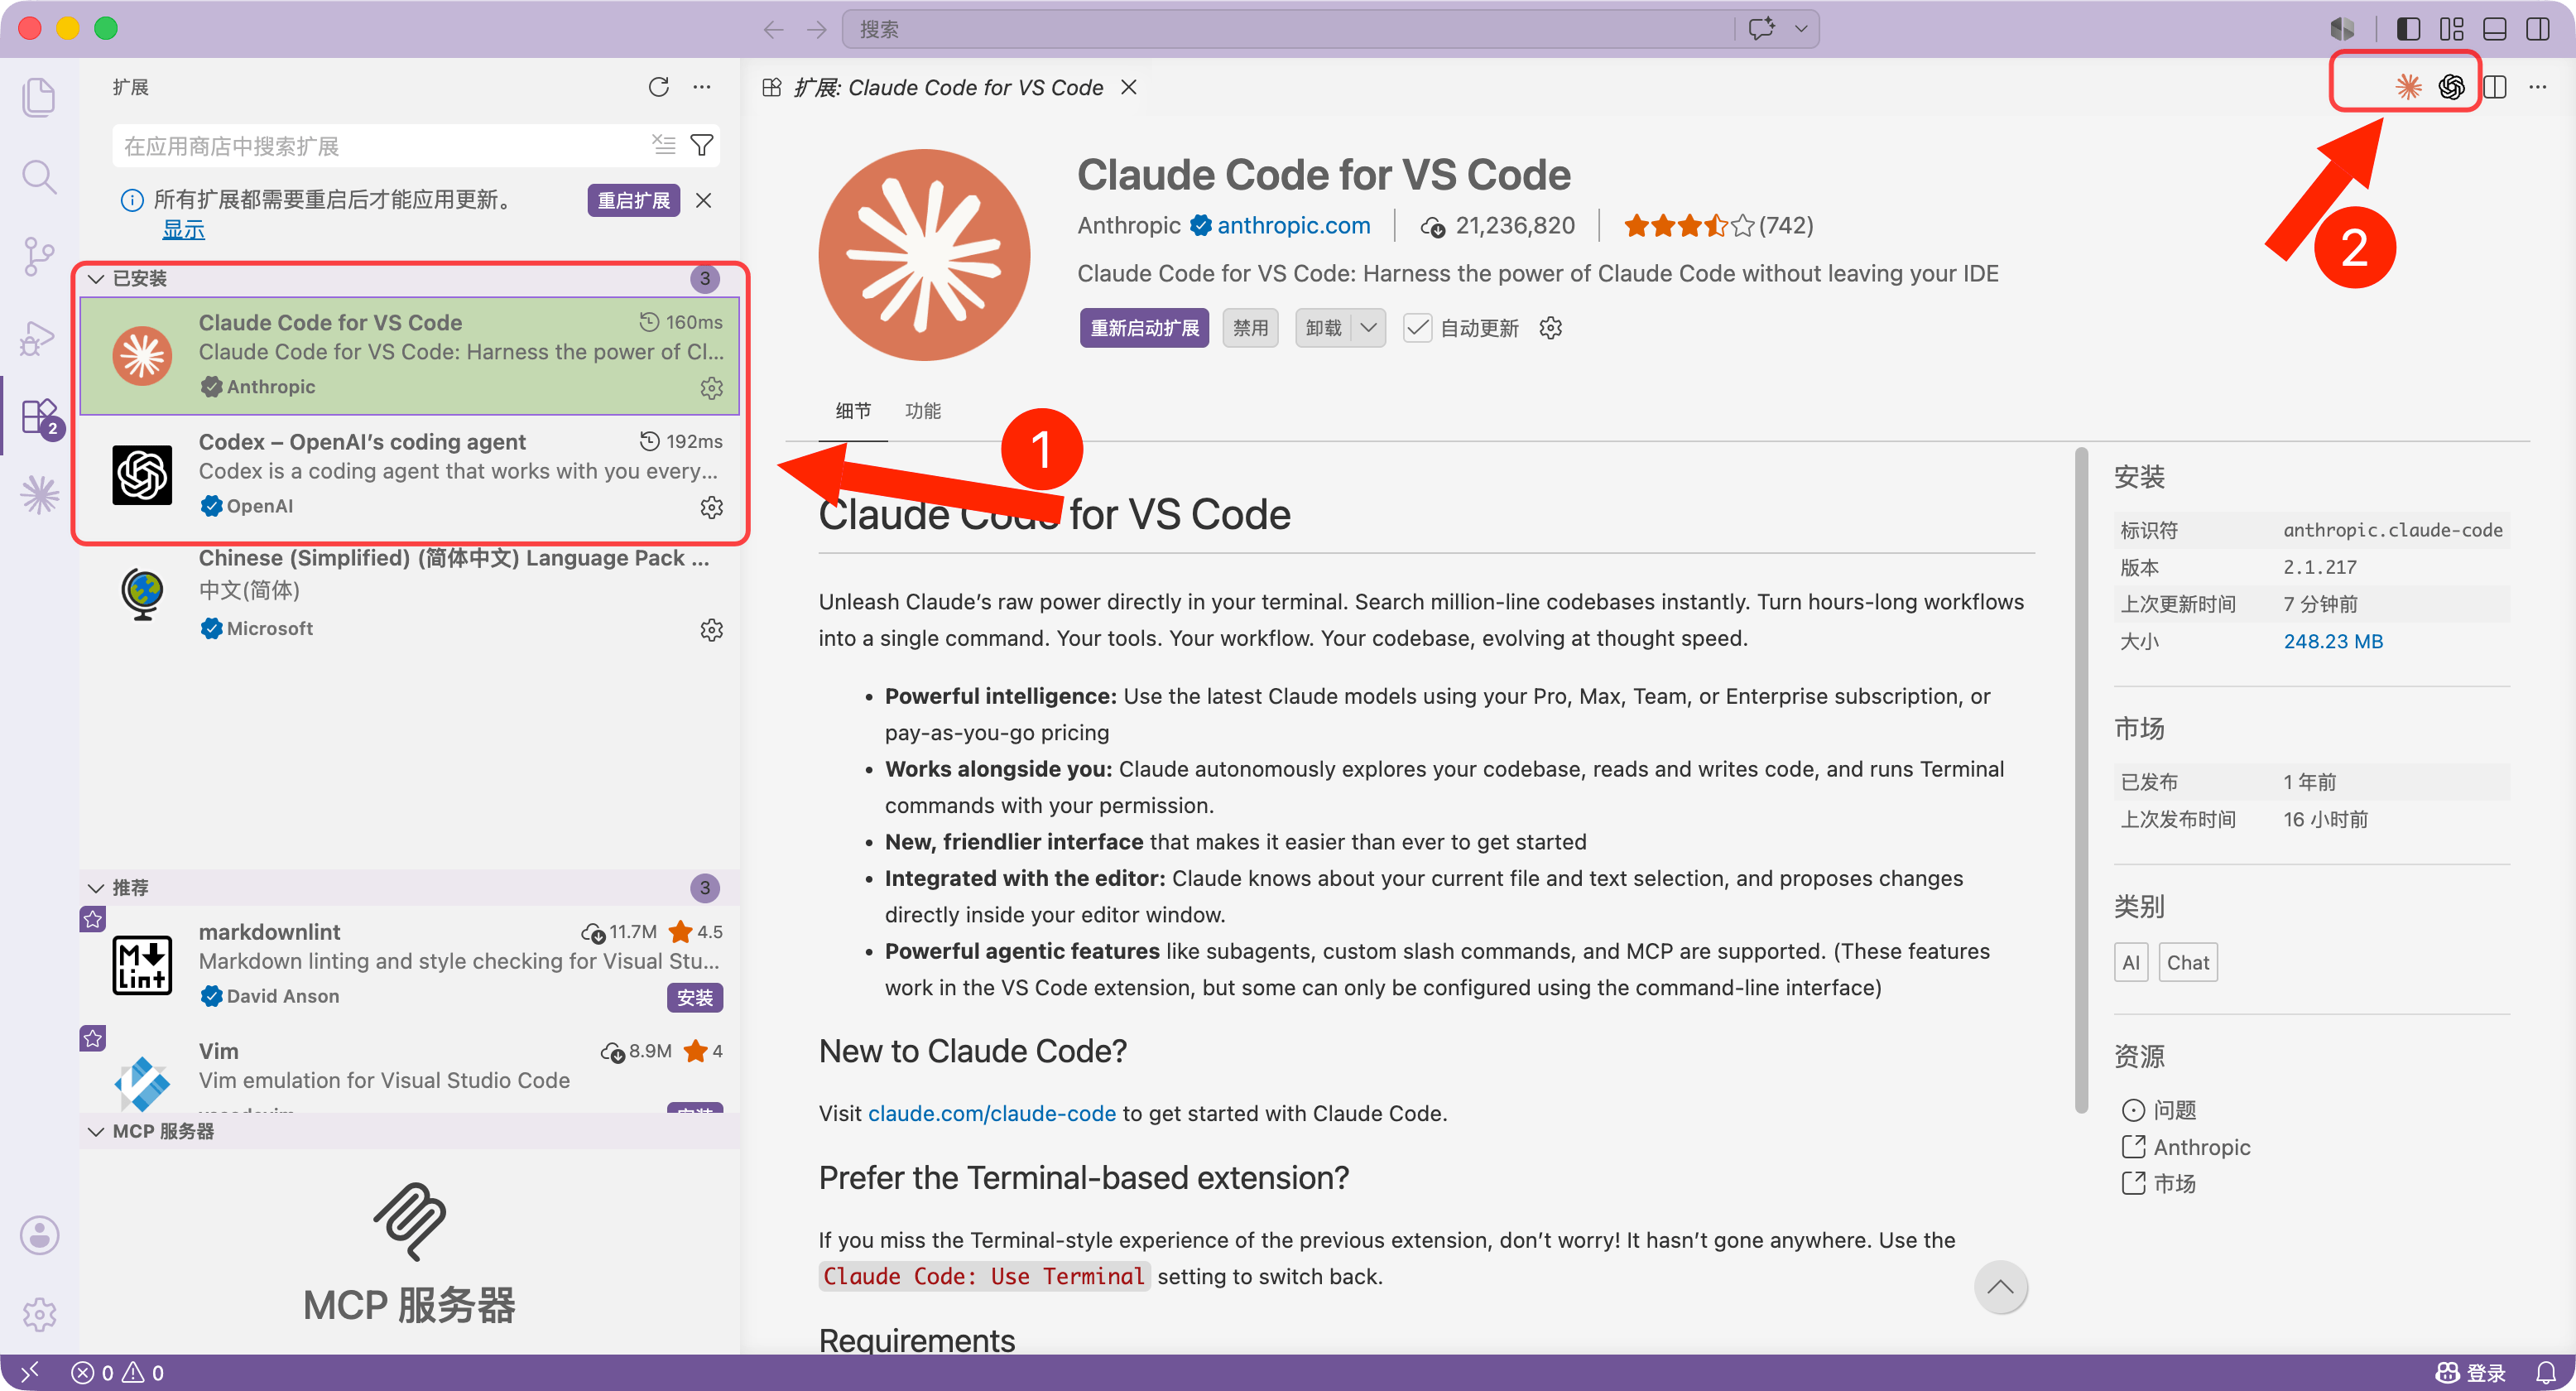Click the 卸载 button

(1324, 328)
